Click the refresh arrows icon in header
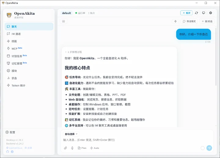The width and height of the screenshot is (220, 158). coord(196,13)
